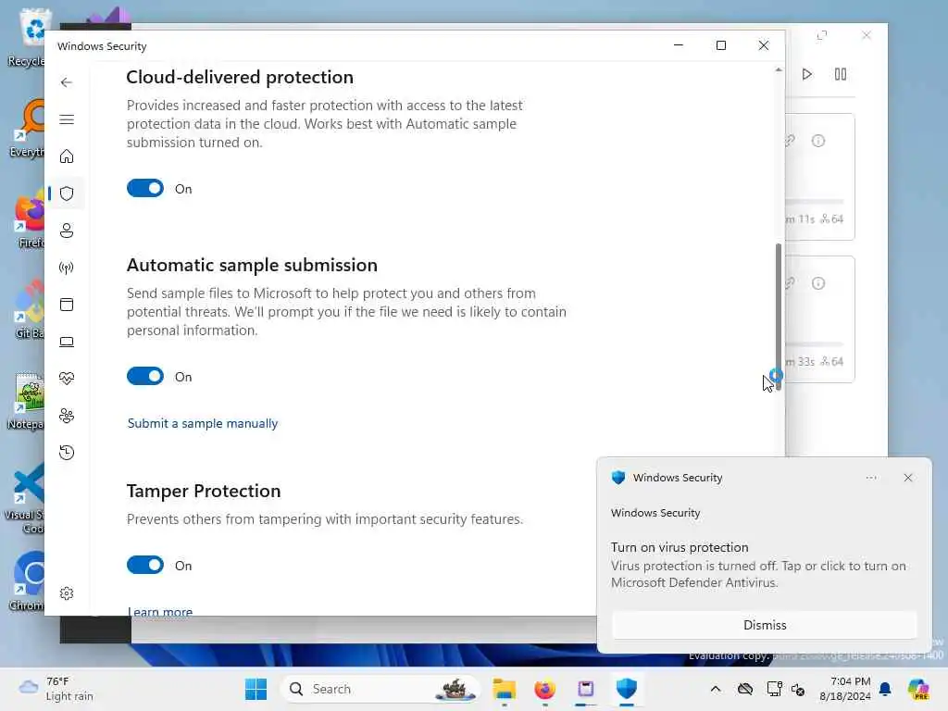Click link icon on 33s card
The height and width of the screenshot is (711, 948).
tap(791, 283)
